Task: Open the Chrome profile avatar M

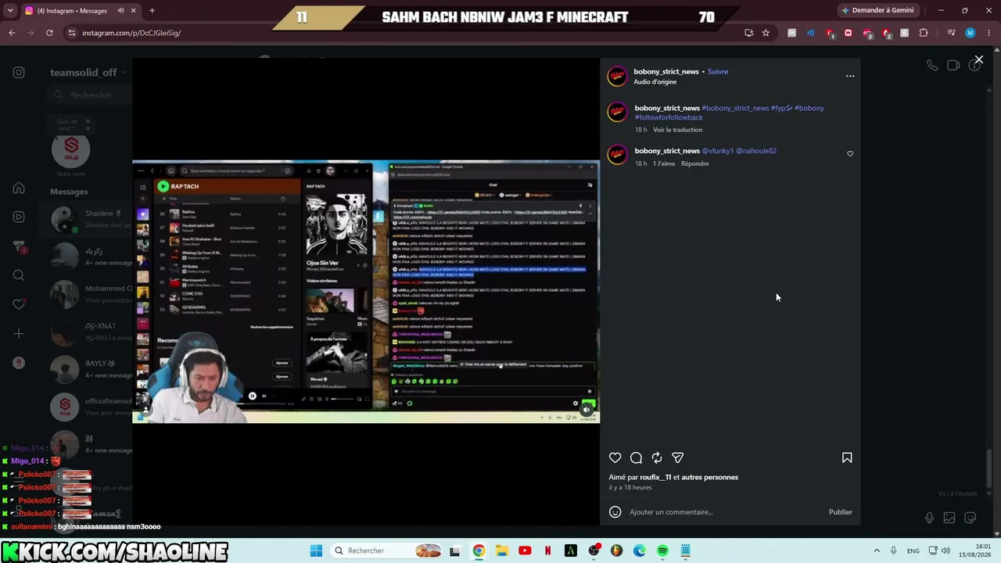Action: point(971,33)
